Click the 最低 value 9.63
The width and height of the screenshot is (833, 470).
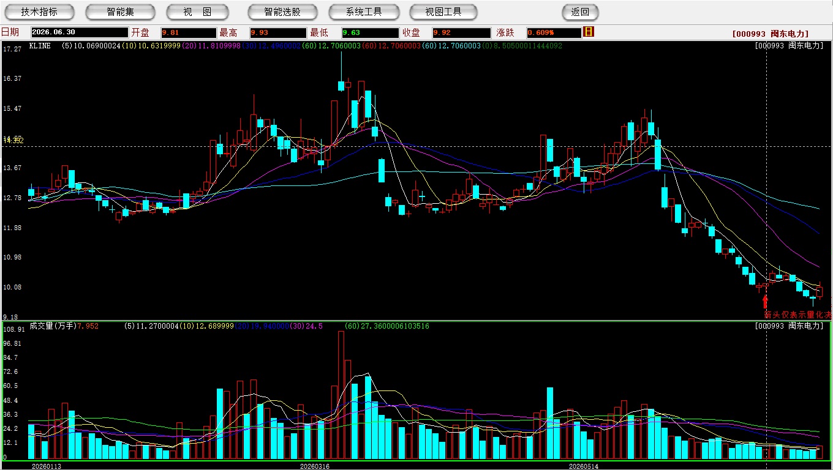click(370, 32)
